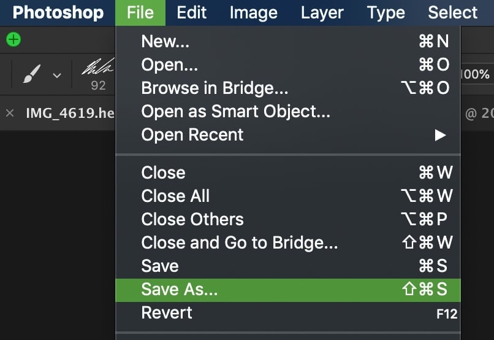Select Close Others menu item
This screenshot has width=494, height=340.
tap(288, 219)
